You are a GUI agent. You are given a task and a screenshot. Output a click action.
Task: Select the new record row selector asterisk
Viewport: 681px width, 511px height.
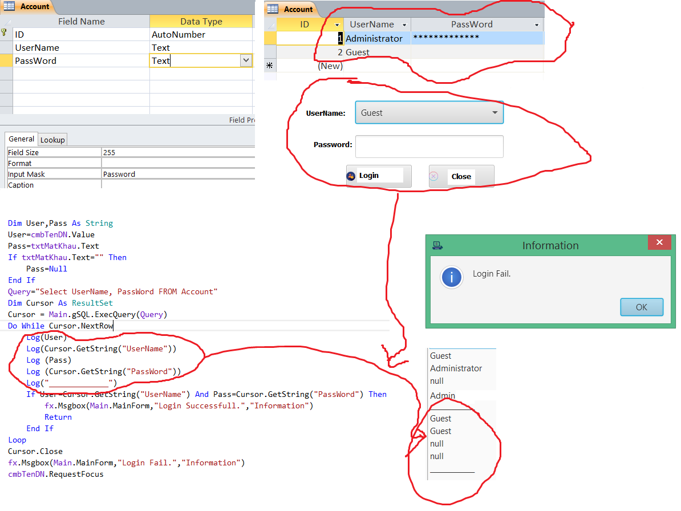coord(270,66)
